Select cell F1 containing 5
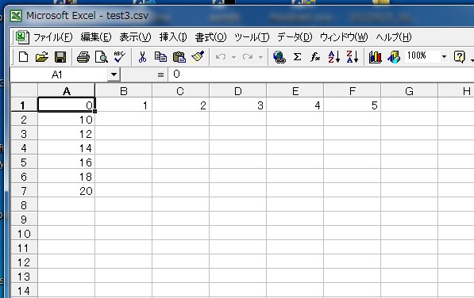 pos(353,105)
